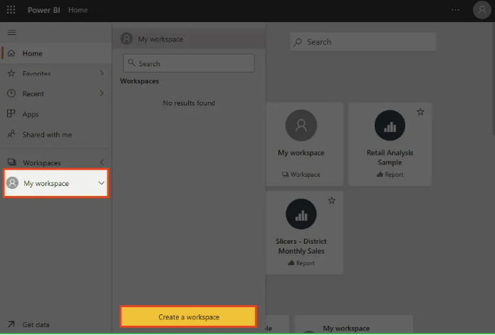
Task: Select Home in the navigation pane
Action: 56,53
